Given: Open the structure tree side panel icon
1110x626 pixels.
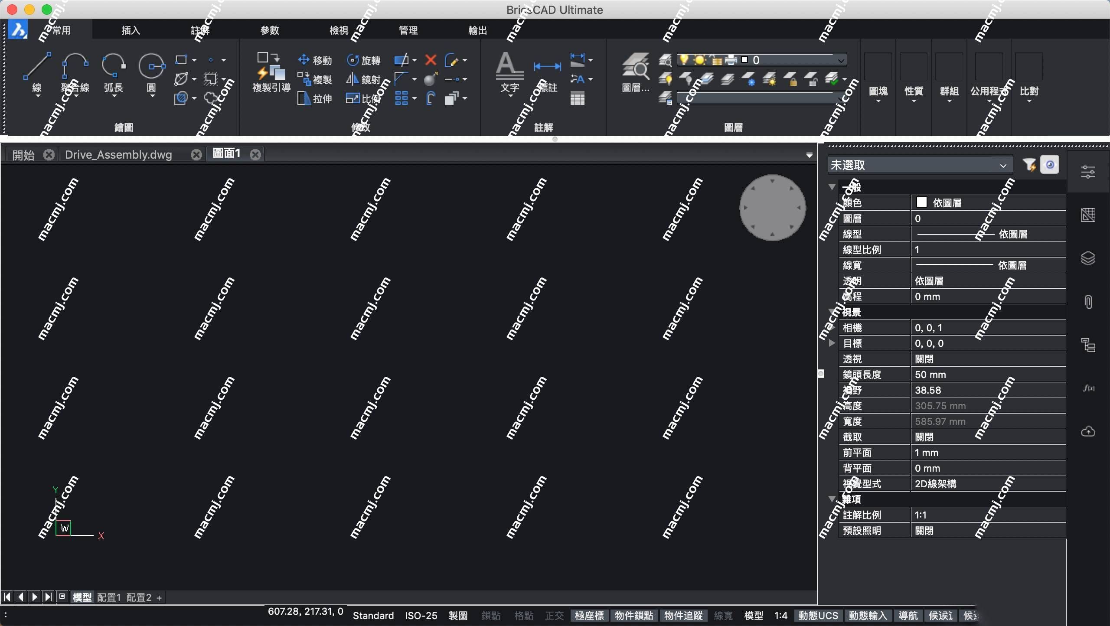Looking at the screenshot, I should tap(1088, 345).
